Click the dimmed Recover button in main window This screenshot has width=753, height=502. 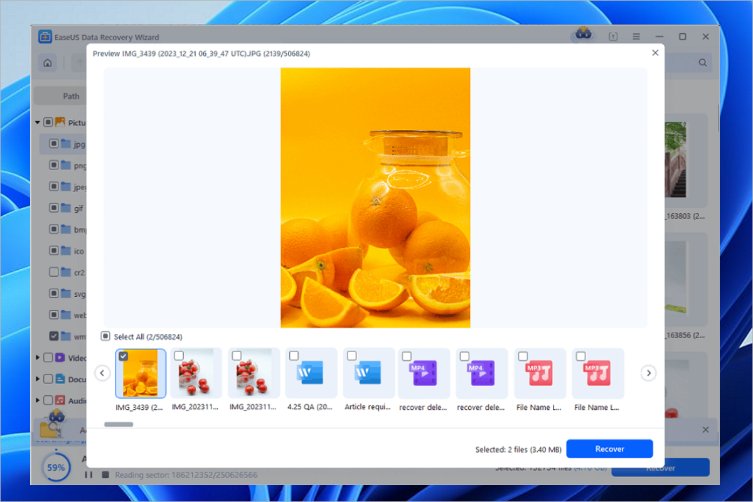pos(661,468)
